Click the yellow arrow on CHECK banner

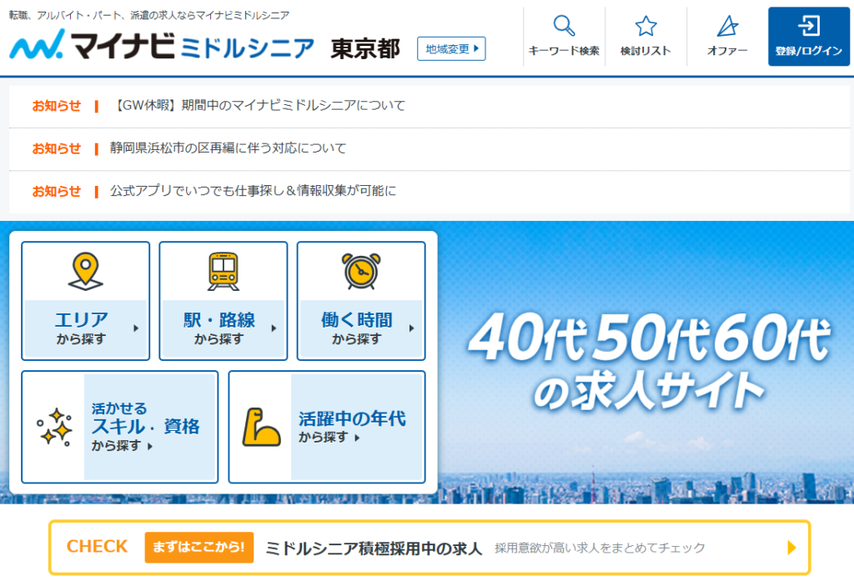click(791, 548)
